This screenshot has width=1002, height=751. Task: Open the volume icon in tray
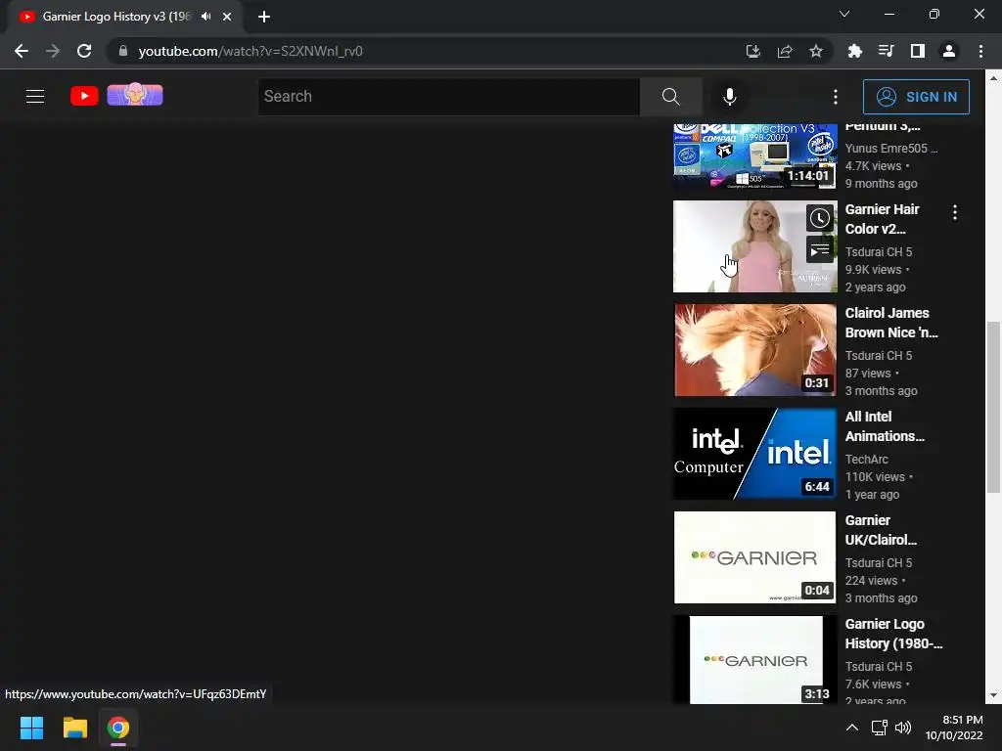(903, 728)
